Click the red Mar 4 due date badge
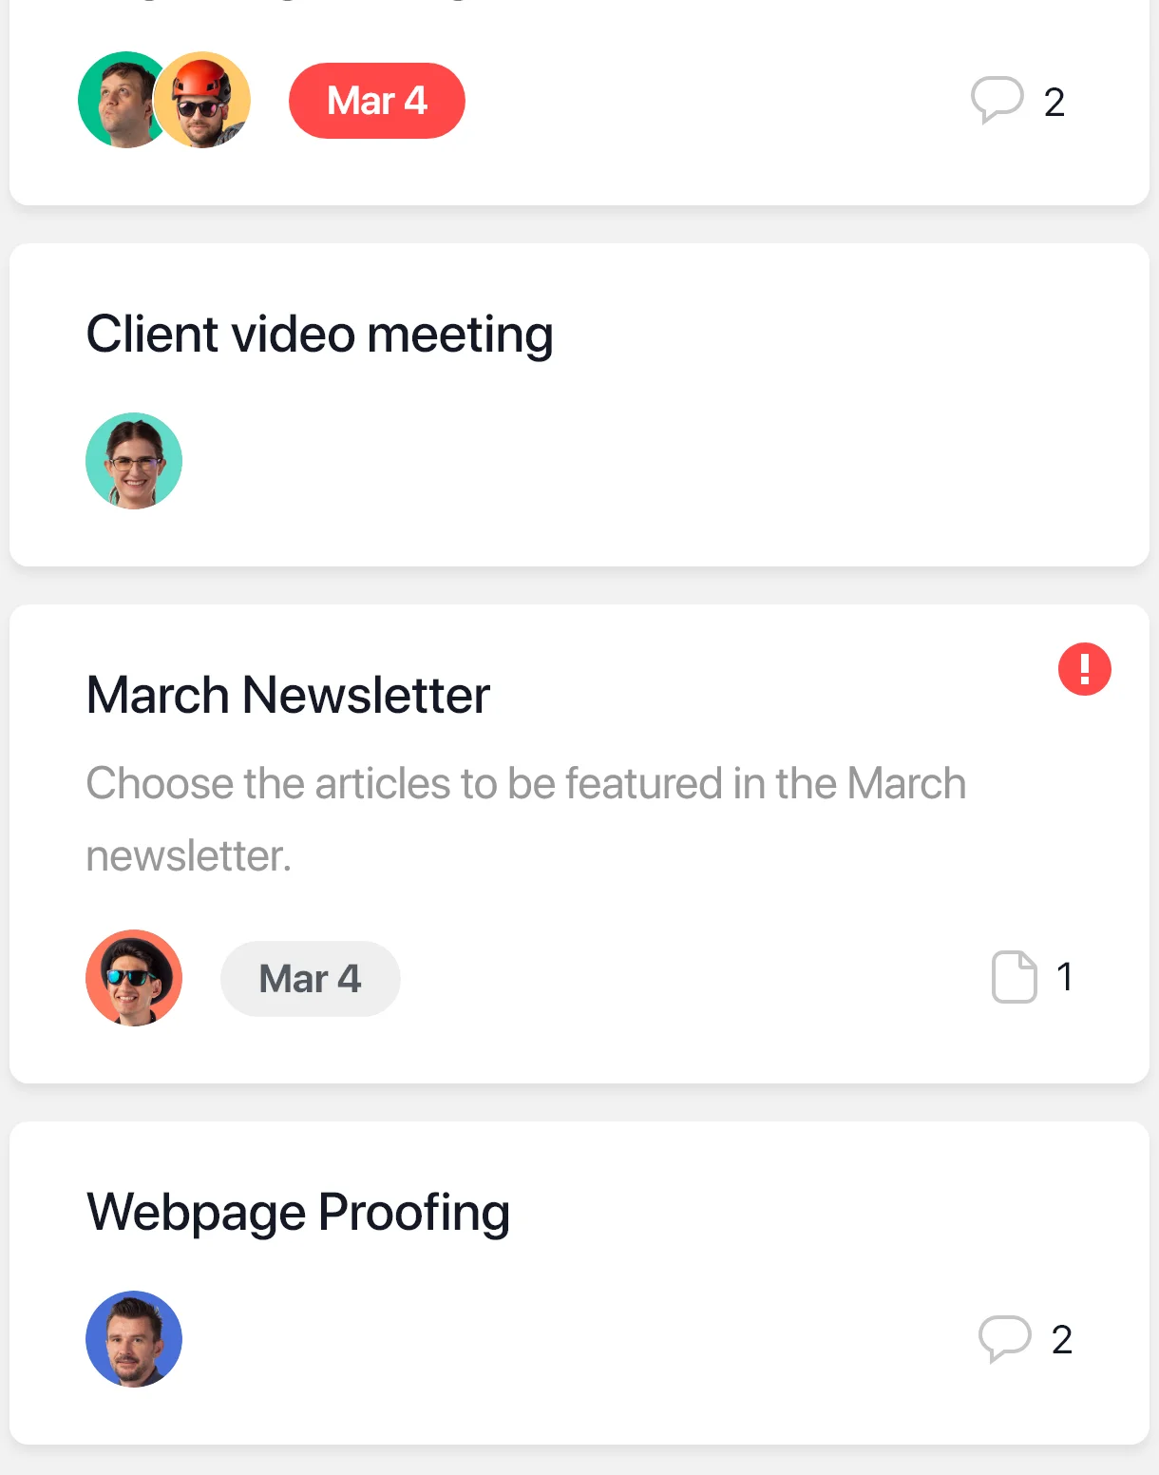 pyautogui.click(x=377, y=101)
